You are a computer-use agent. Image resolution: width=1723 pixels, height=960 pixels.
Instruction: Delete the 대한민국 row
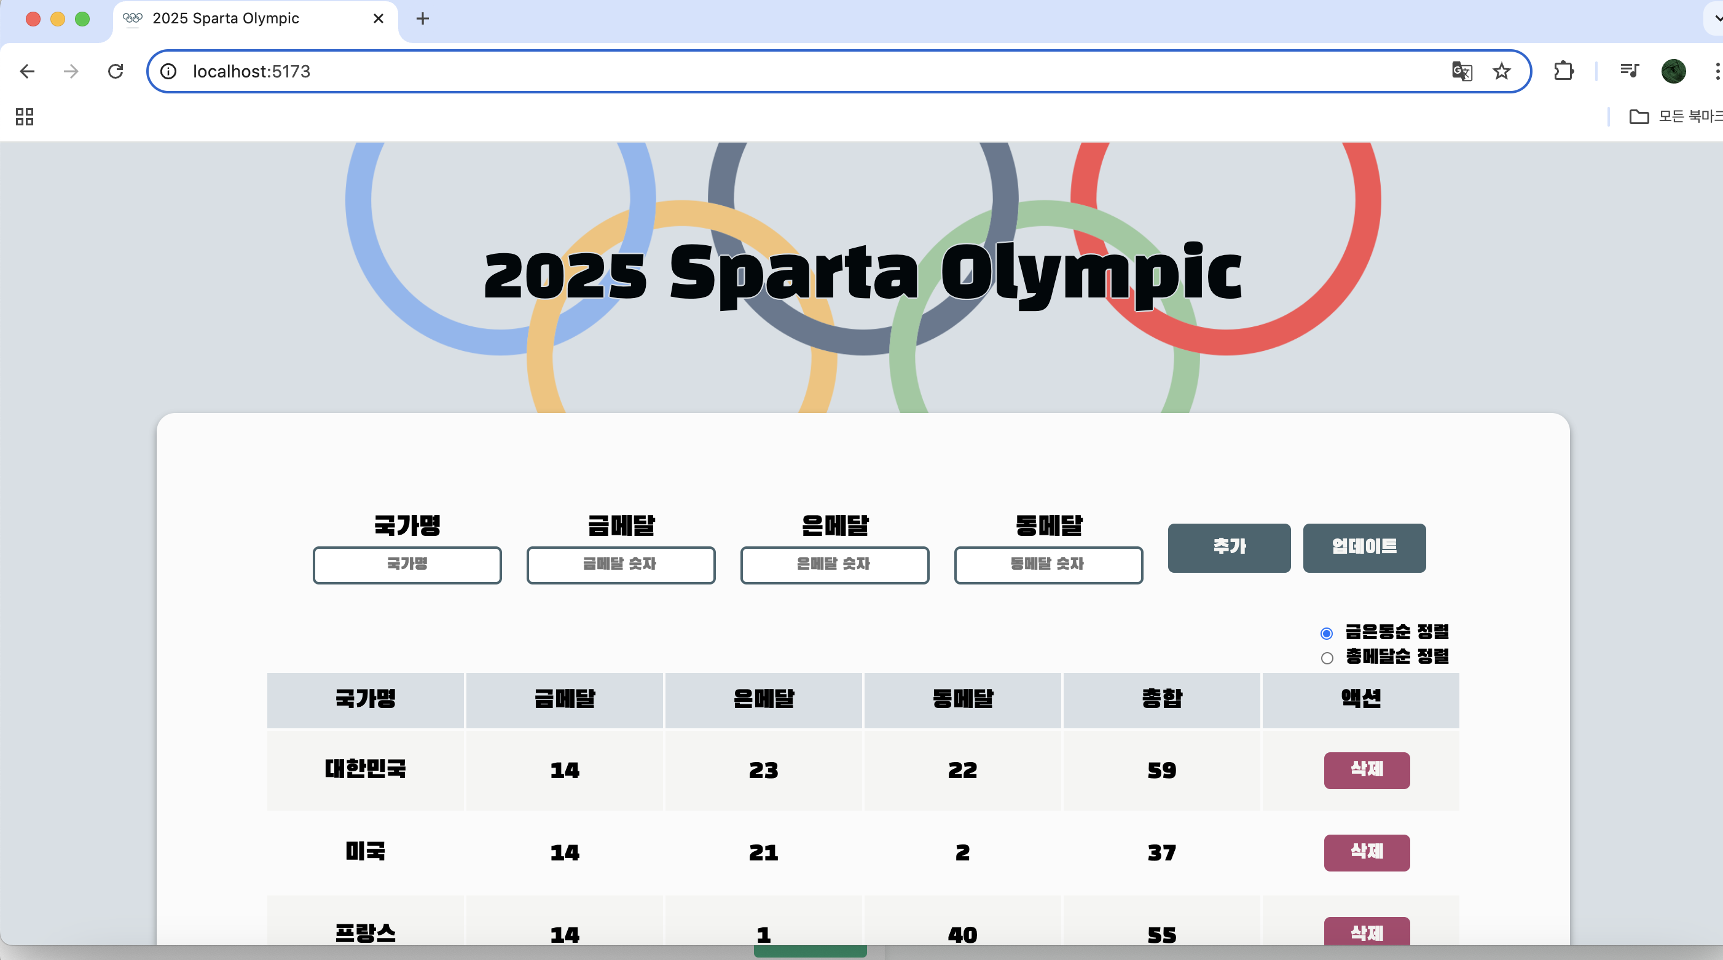[x=1367, y=770]
